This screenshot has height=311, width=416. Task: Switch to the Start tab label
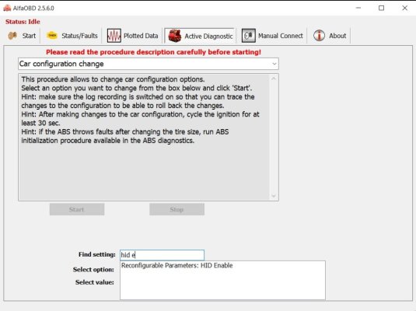[29, 36]
